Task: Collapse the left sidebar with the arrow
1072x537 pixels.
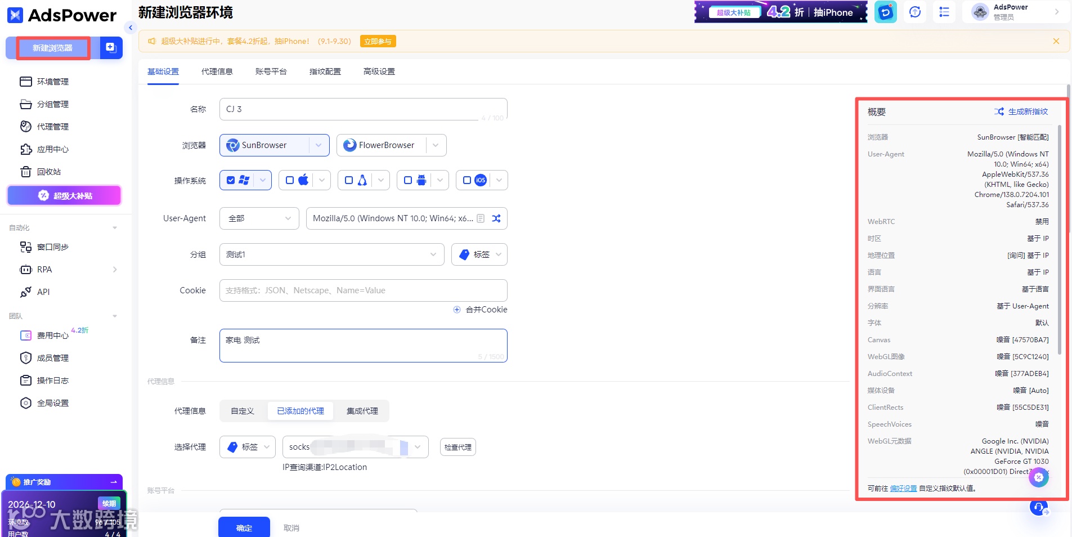Action: tap(131, 27)
